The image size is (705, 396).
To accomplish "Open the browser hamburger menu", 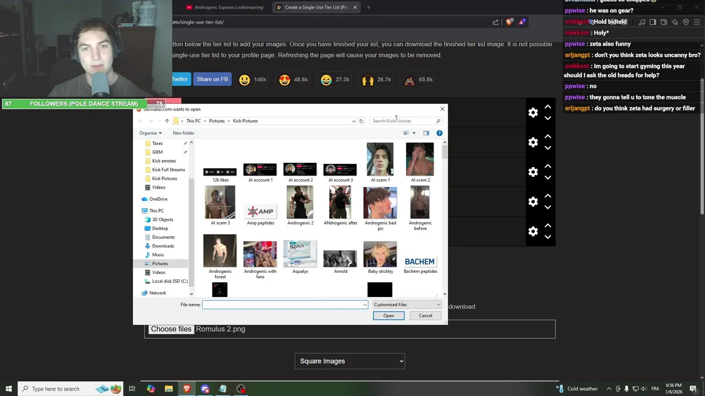I will [697, 22].
